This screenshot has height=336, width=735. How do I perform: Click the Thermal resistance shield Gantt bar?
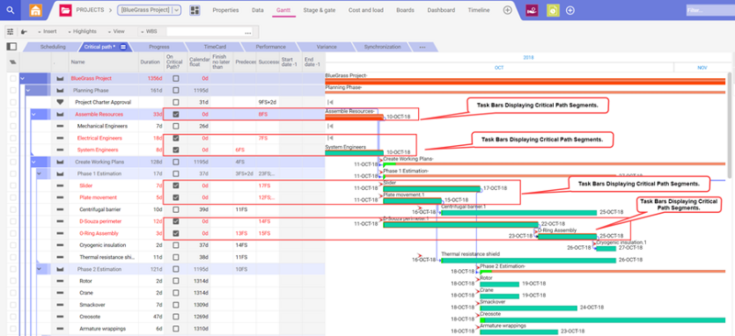tap(528, 260)
